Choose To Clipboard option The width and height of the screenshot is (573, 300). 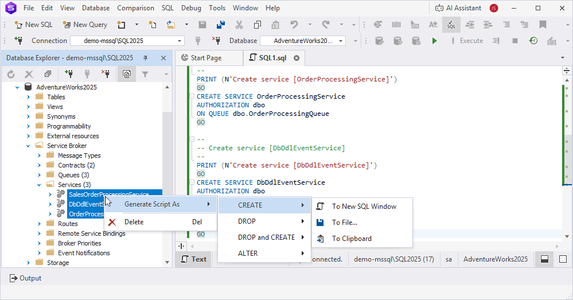point(362,239)
